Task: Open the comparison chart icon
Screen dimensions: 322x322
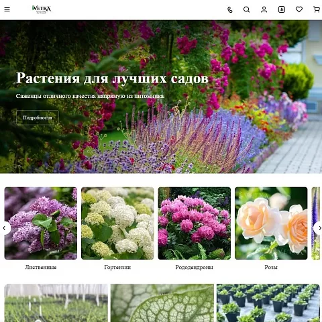Action: pyautogui.click(x=282, y=9)
